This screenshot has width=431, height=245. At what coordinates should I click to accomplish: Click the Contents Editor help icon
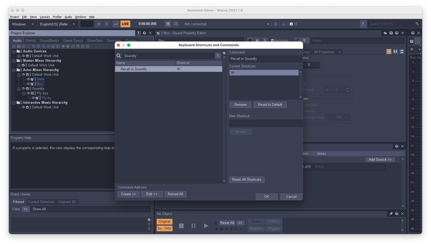coord(397,146)
